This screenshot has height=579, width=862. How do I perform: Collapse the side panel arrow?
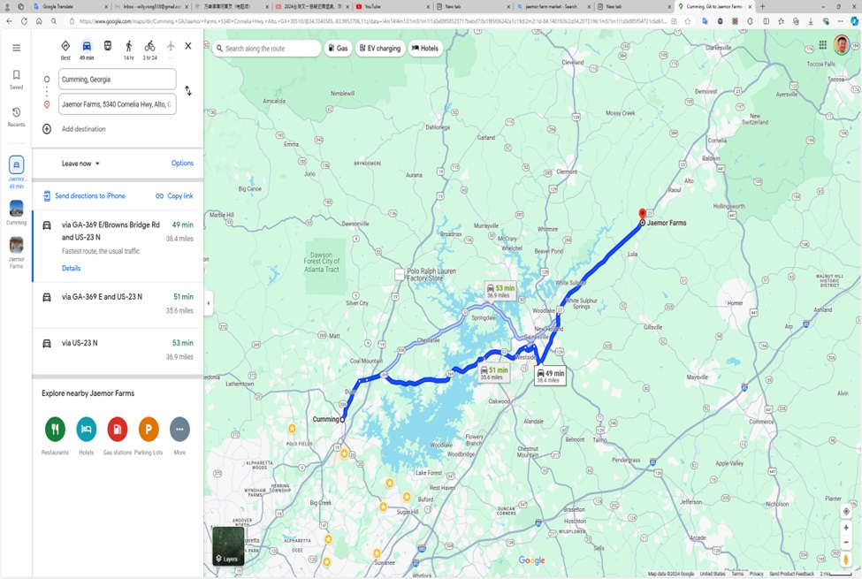(209, 303)
